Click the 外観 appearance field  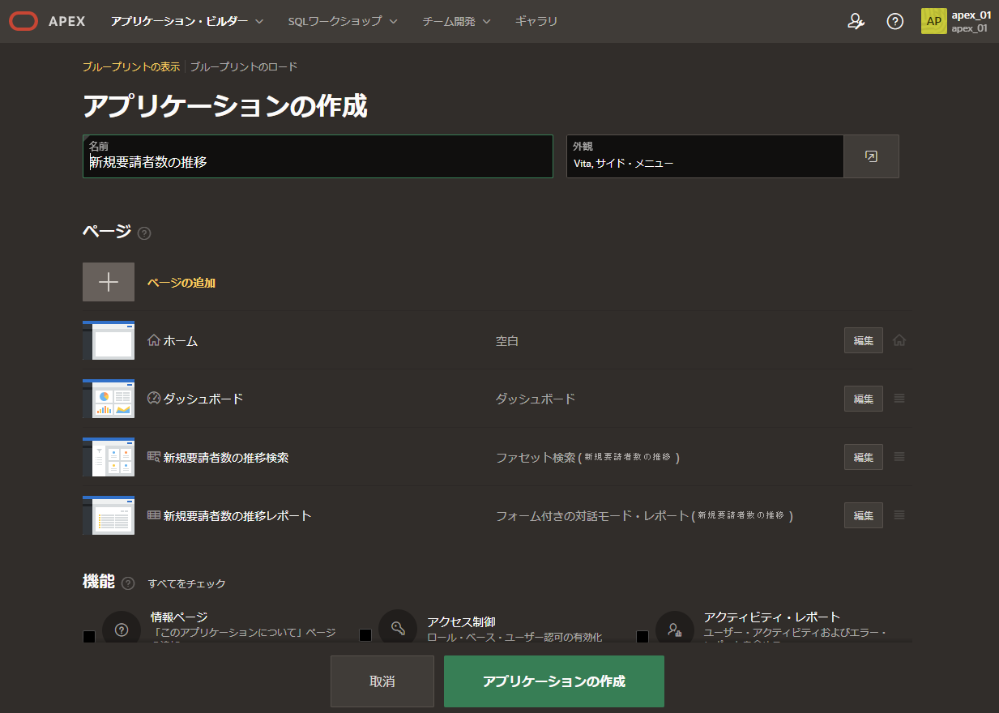pyautogui.click(x=705, y=156)
